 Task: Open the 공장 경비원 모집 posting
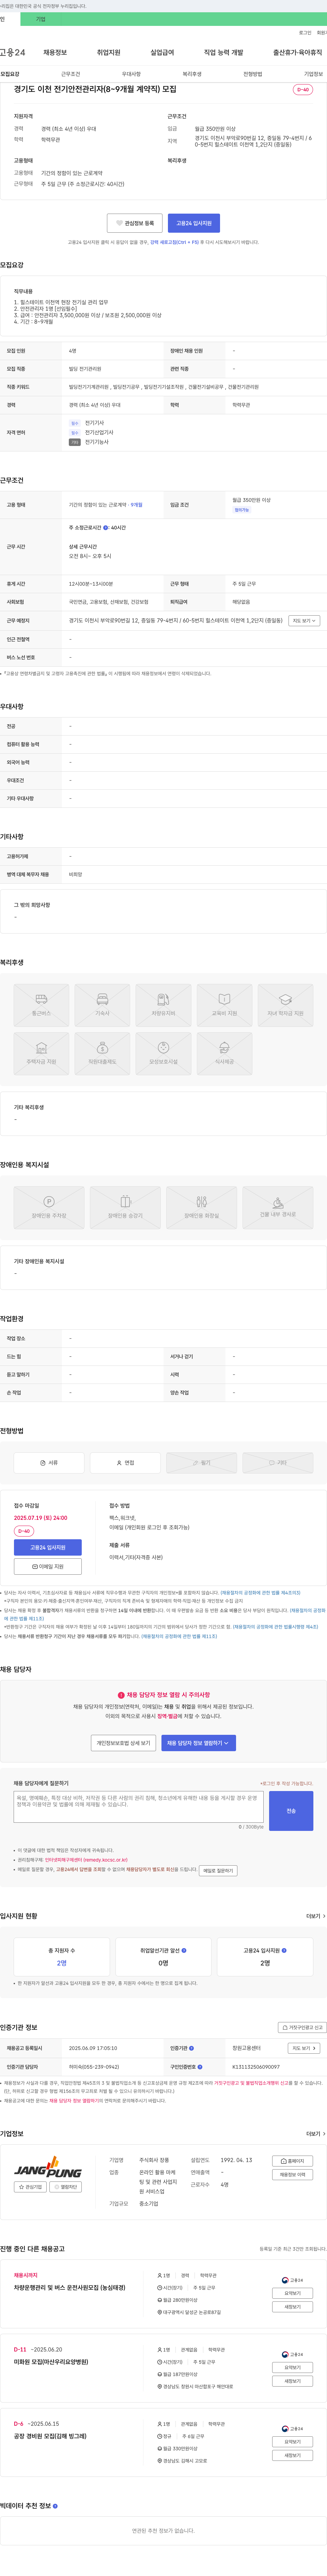click(50, 2436)
